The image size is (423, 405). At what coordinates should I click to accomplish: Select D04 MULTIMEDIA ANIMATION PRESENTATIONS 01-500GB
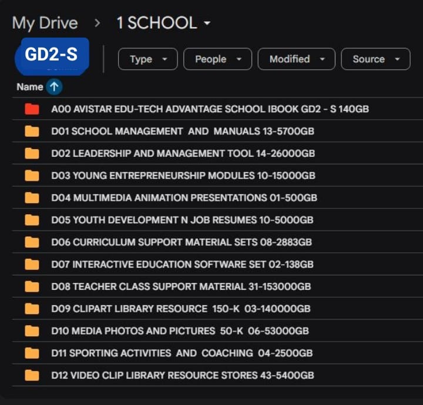pyautogui.click(x=184, y=198)
